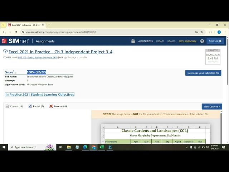Viewport: 229px width, 172px height.
Task: Click the highlighted 100% (22/22) score
Action: pyautogui.click(x=36, y=72)
